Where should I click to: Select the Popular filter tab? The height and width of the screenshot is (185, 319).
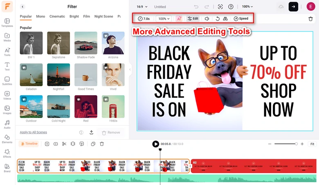point(26,16)
